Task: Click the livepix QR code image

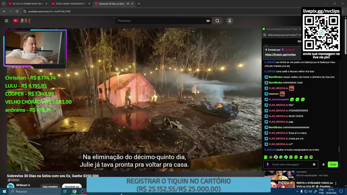Action: point(321,33)
